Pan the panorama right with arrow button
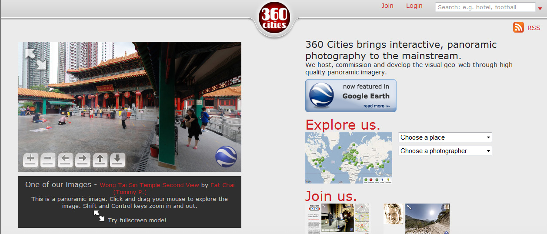Image resolution: width=547 pixels, height=234 pixels. (x=83, y=160)
